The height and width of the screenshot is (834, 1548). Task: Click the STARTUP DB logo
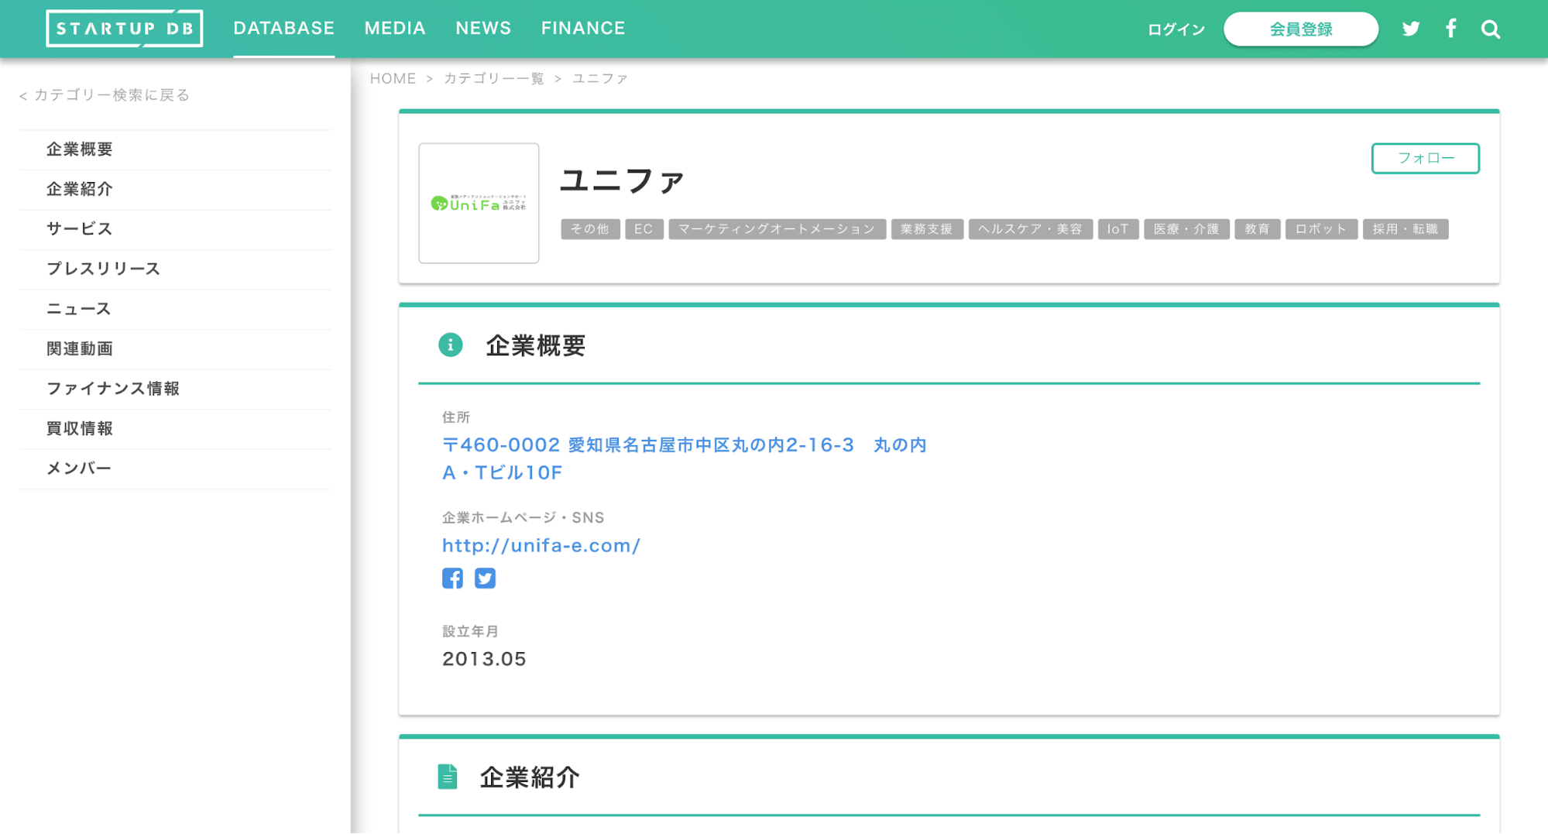coord(124,29)
